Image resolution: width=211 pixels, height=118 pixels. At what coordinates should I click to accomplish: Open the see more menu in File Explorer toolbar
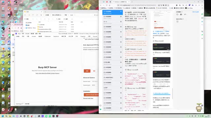tap(72, 19)
